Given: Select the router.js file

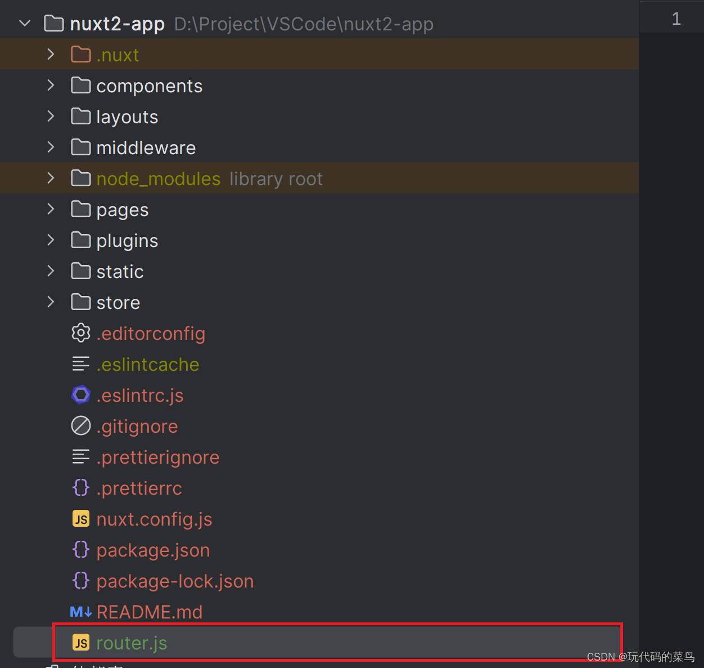Looking at the screenshot, I should 132,642.
